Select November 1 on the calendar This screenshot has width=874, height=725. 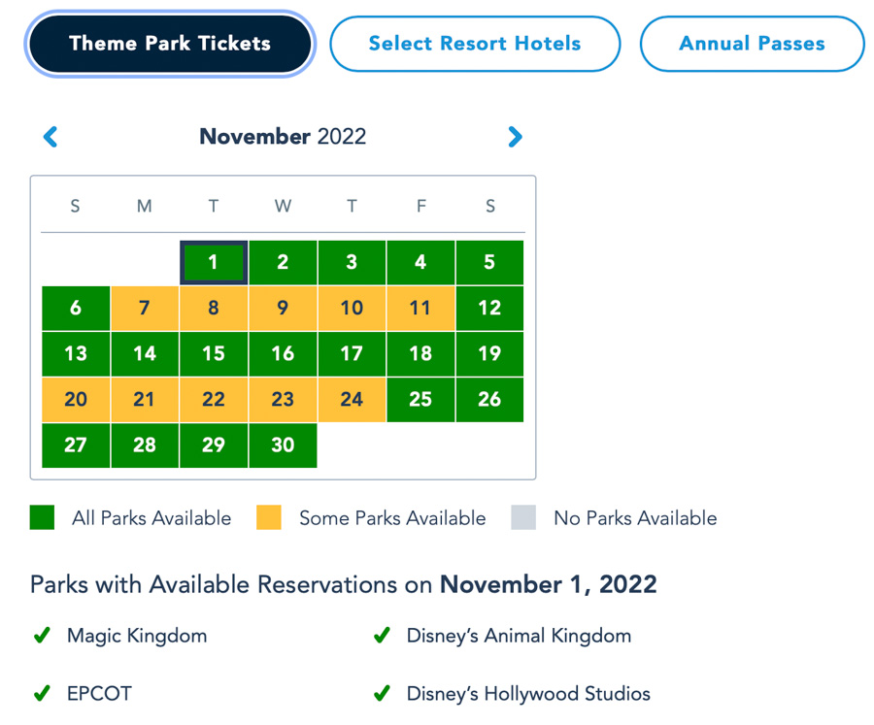pos(214,262)
